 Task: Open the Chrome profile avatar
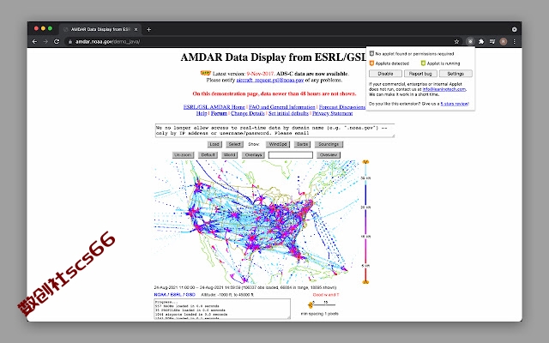coord(504,41)
